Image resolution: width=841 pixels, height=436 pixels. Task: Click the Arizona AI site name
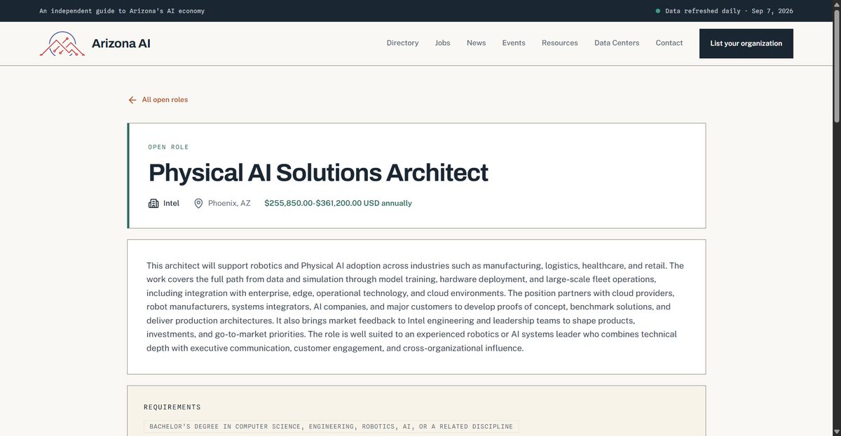(x=121, y=43)
